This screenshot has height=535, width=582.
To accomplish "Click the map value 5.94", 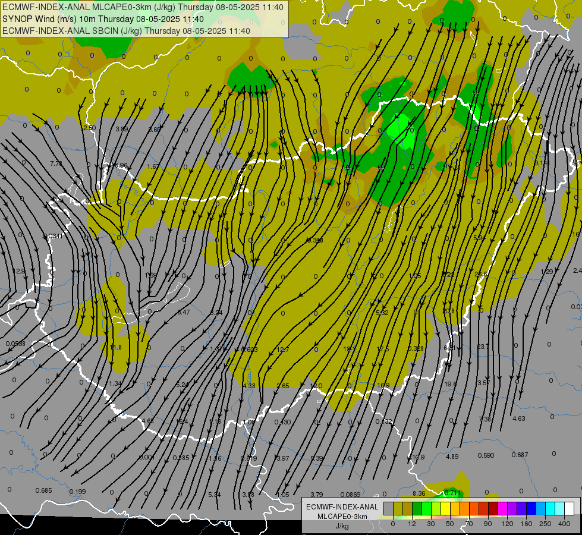I will [x=479, y=238].
